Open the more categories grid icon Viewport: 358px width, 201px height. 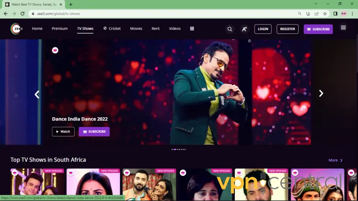[x=192, y=29]
